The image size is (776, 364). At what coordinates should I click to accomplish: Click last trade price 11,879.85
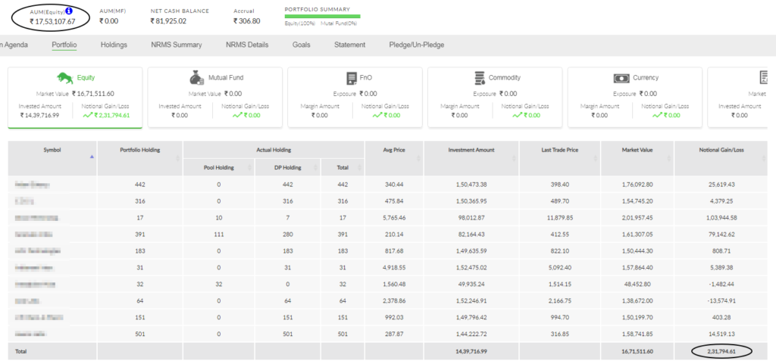560,218
